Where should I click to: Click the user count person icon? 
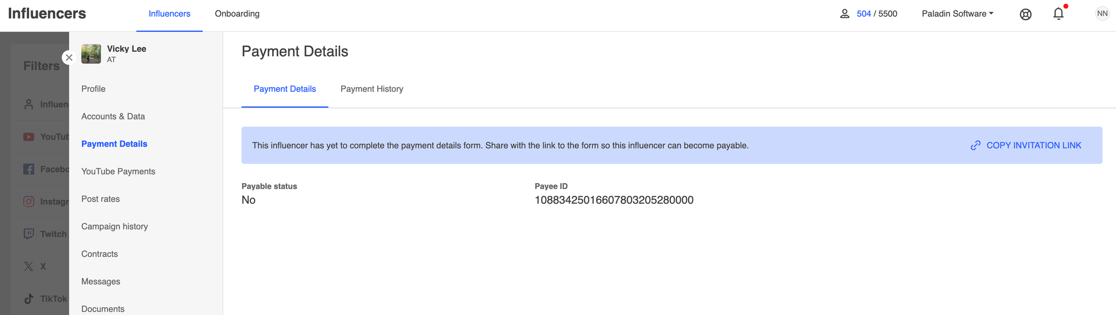tap(845, 13)
